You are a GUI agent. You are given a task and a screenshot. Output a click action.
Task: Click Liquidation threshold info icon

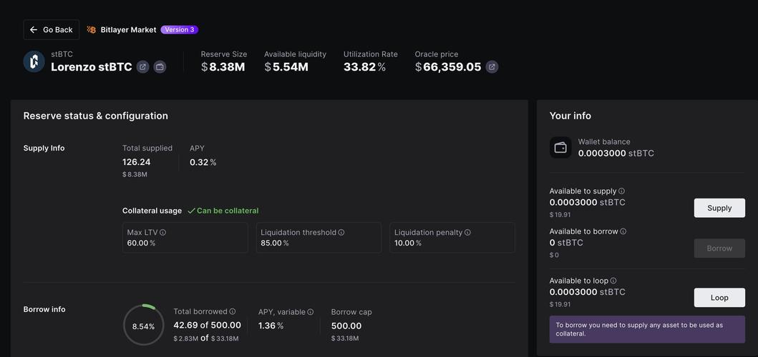[x=341, y=233]
